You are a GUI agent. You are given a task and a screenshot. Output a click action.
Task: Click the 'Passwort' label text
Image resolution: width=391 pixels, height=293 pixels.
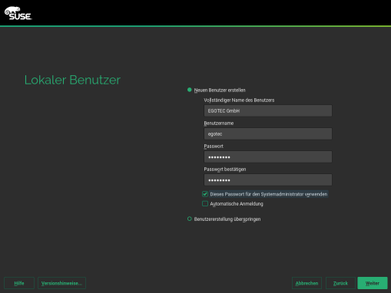(214, 146)
